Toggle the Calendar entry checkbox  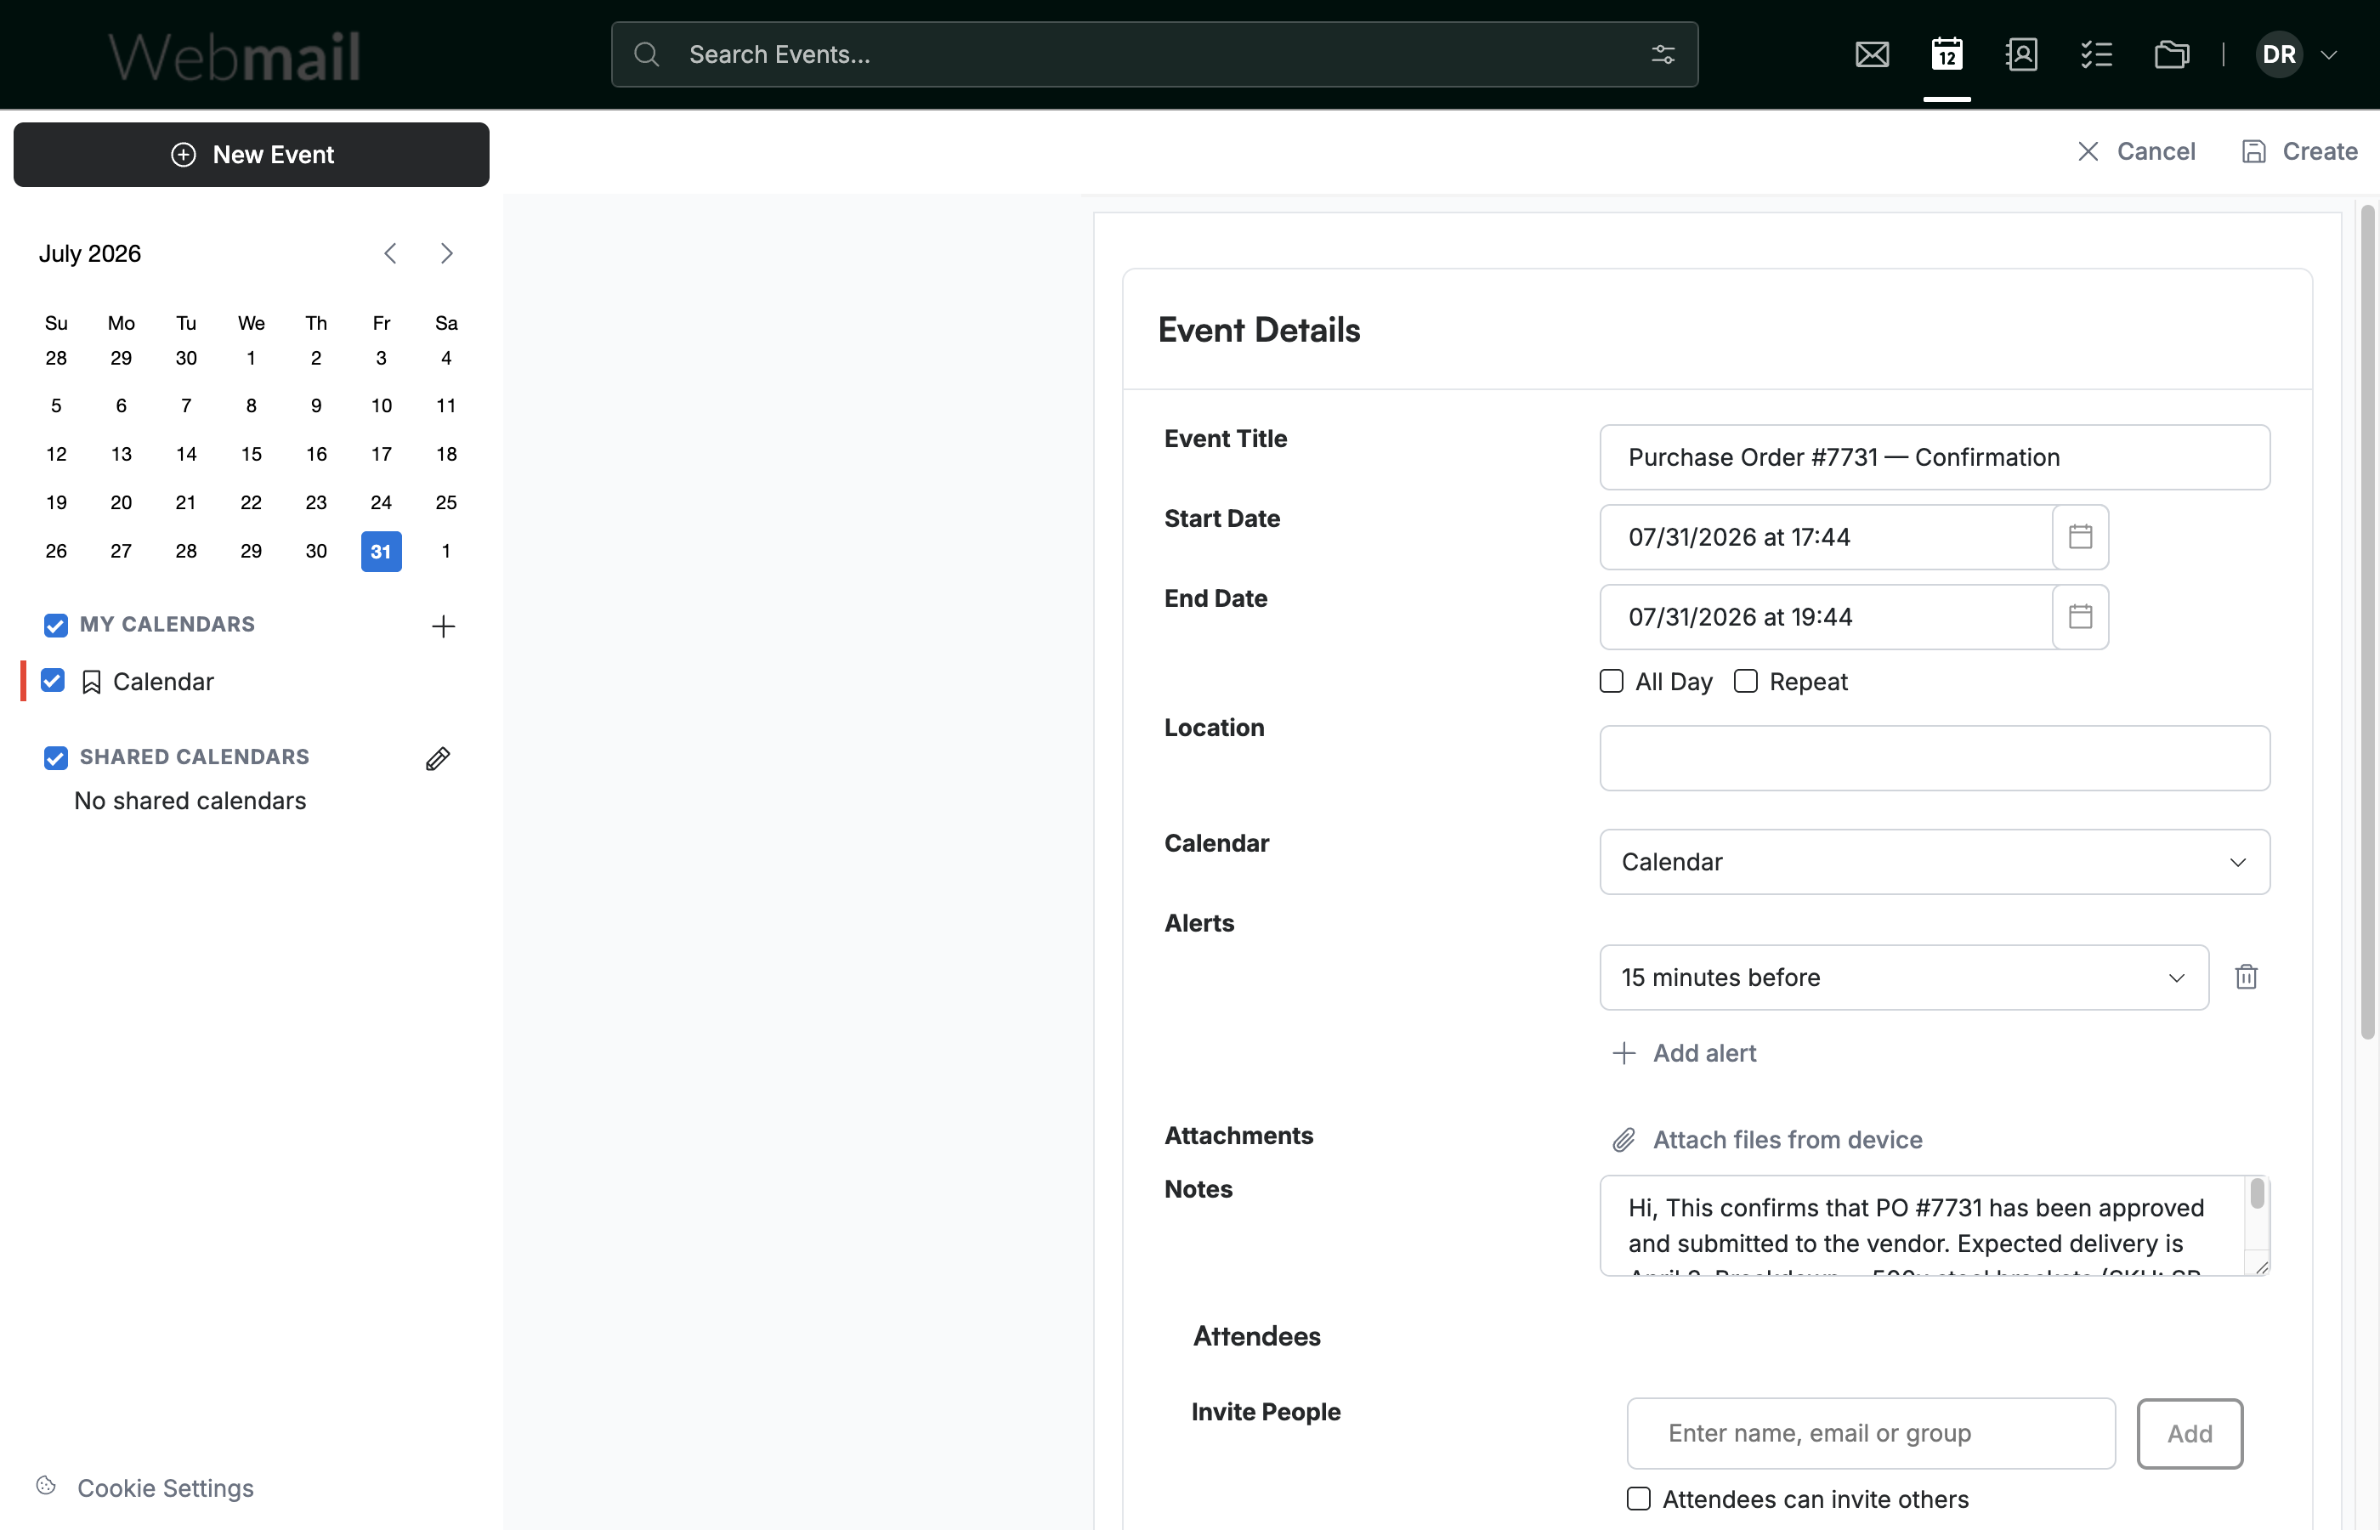(53, 681)
